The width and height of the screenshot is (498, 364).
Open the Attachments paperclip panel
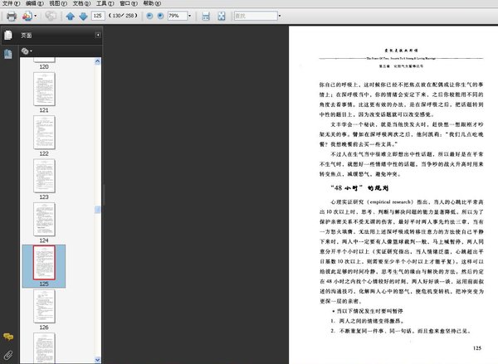click(8, 354)
